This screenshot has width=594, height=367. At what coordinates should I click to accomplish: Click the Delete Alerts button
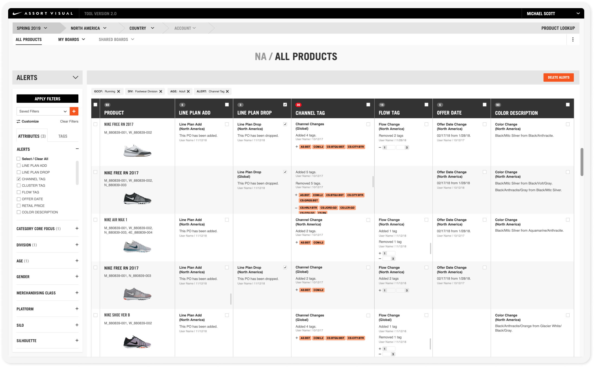558,77
